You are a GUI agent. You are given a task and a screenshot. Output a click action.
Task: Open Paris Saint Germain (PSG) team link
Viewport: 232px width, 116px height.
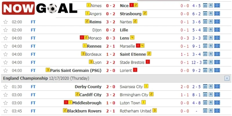coord(76,71)
